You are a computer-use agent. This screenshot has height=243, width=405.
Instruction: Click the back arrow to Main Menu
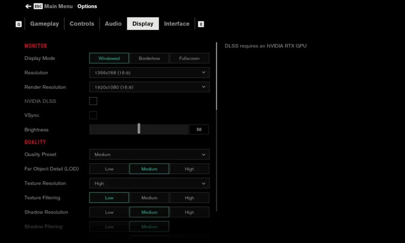pyautogui.click(x=28, y=6)
